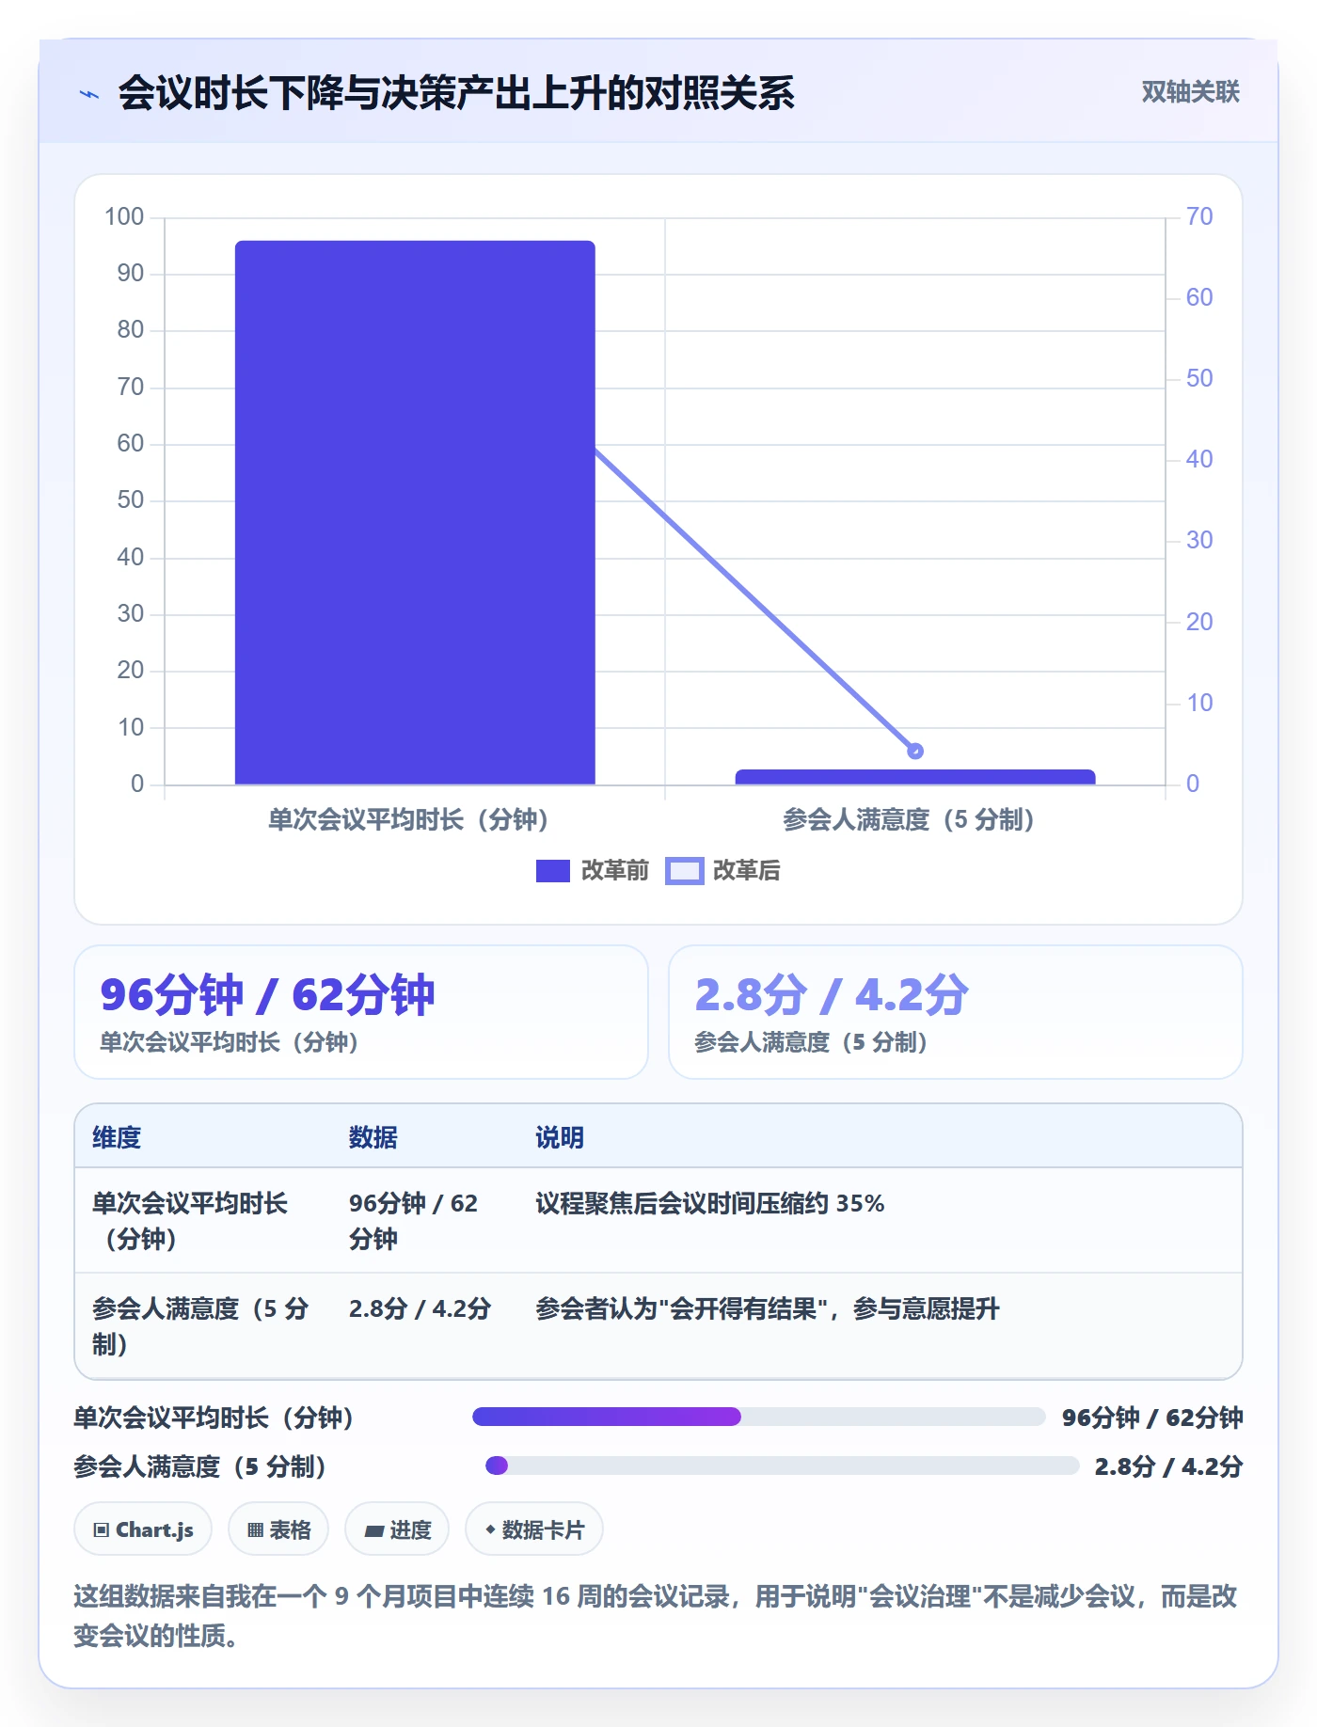Viewport: 1317px width, 1727px height.
Task: Click the 96分钟 / 62分钟 stat card
Action: click(361, 1012)
